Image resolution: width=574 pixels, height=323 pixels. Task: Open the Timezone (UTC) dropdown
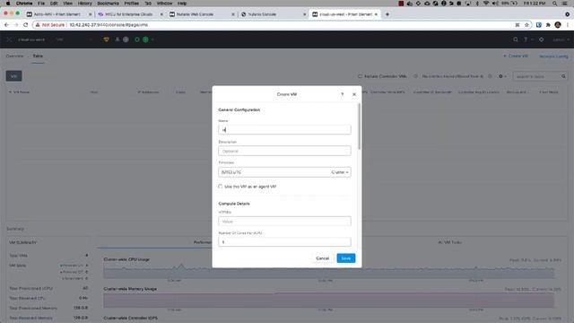[x=284, y=172]
